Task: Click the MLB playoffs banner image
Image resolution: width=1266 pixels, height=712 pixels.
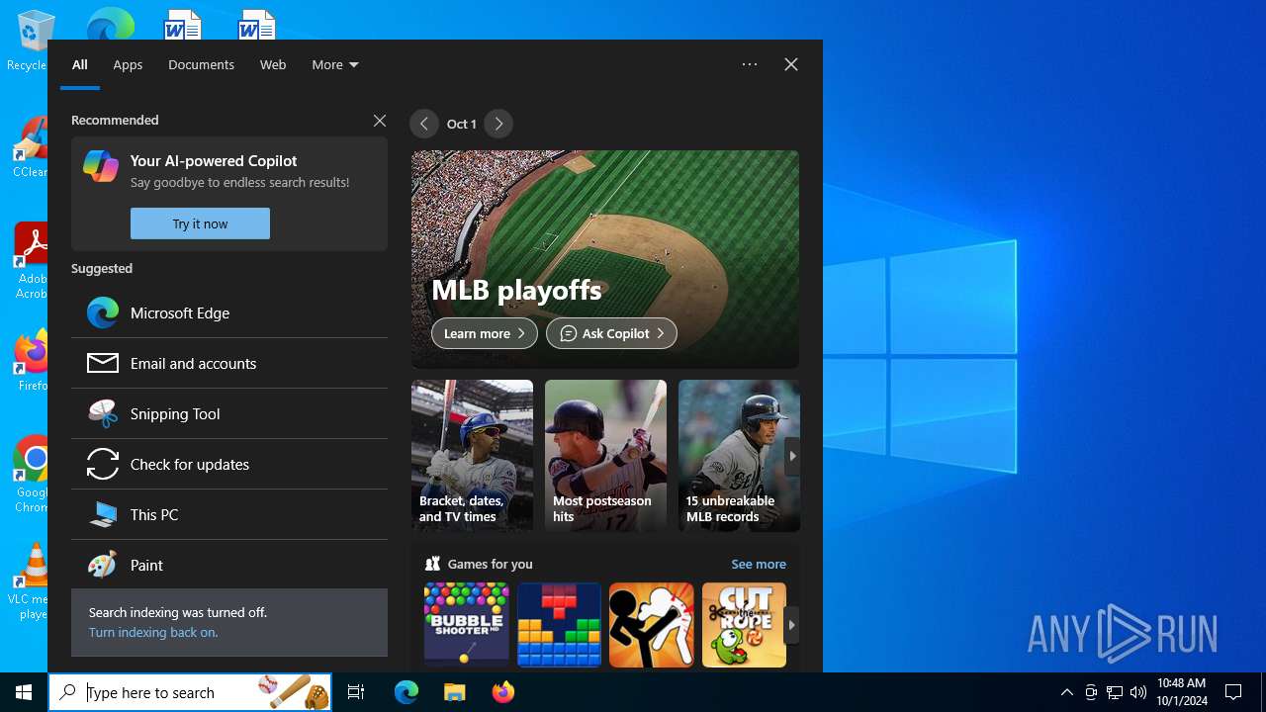Action: (x=605, y=259)
